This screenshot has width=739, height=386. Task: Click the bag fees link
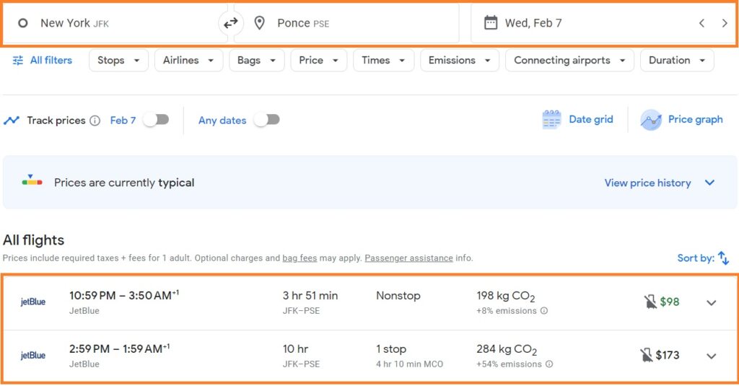pyautogui.click(x=299, y=258)
